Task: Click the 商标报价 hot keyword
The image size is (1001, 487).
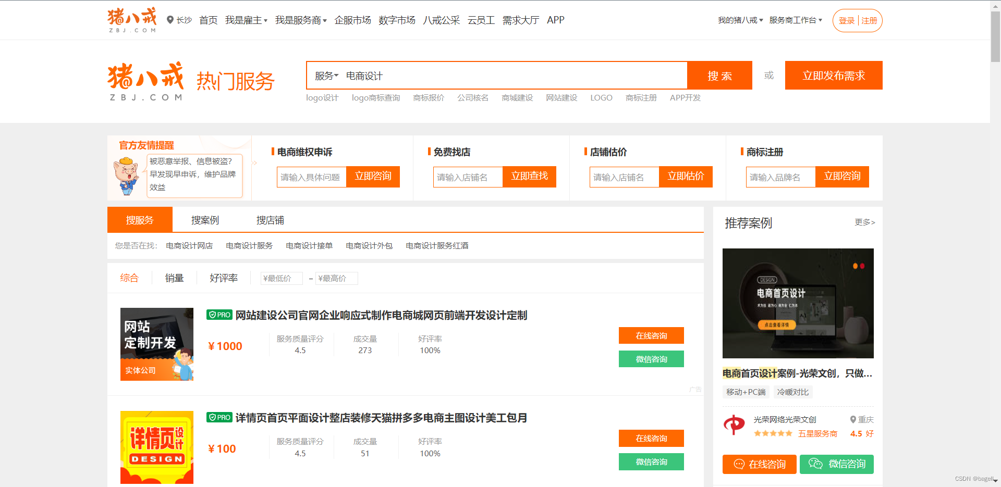Action: pos(429,97)
